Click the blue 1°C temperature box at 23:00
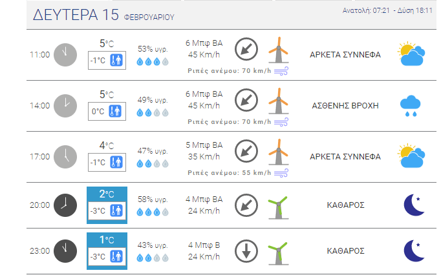The image size is (441, 275). [107, 240]
